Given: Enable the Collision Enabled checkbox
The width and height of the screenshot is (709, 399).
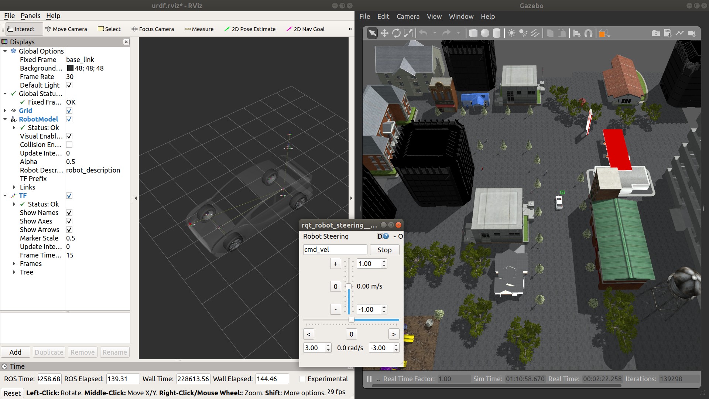Looking at the screenshot, I should click(69, 145).
